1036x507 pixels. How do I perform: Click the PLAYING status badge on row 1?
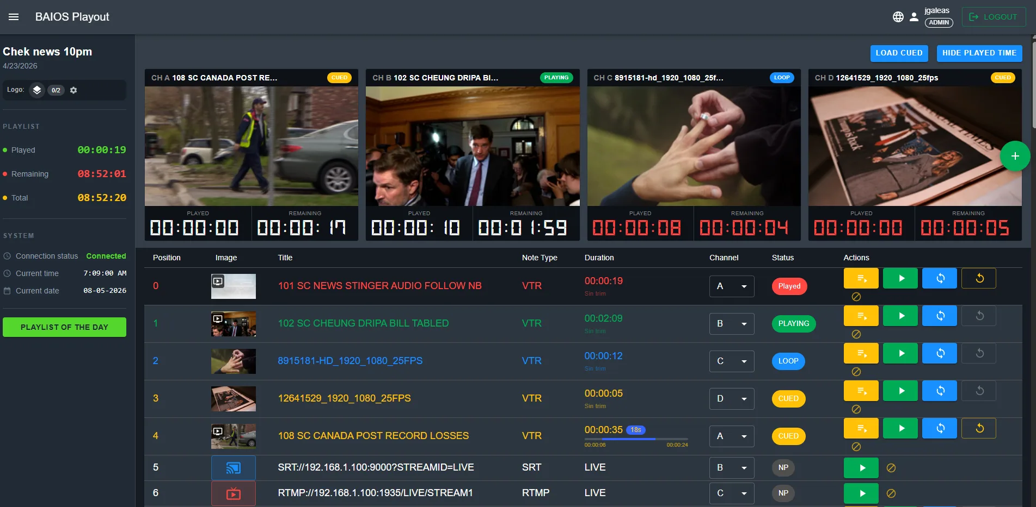pyautogui.click(x=793, y=324)
